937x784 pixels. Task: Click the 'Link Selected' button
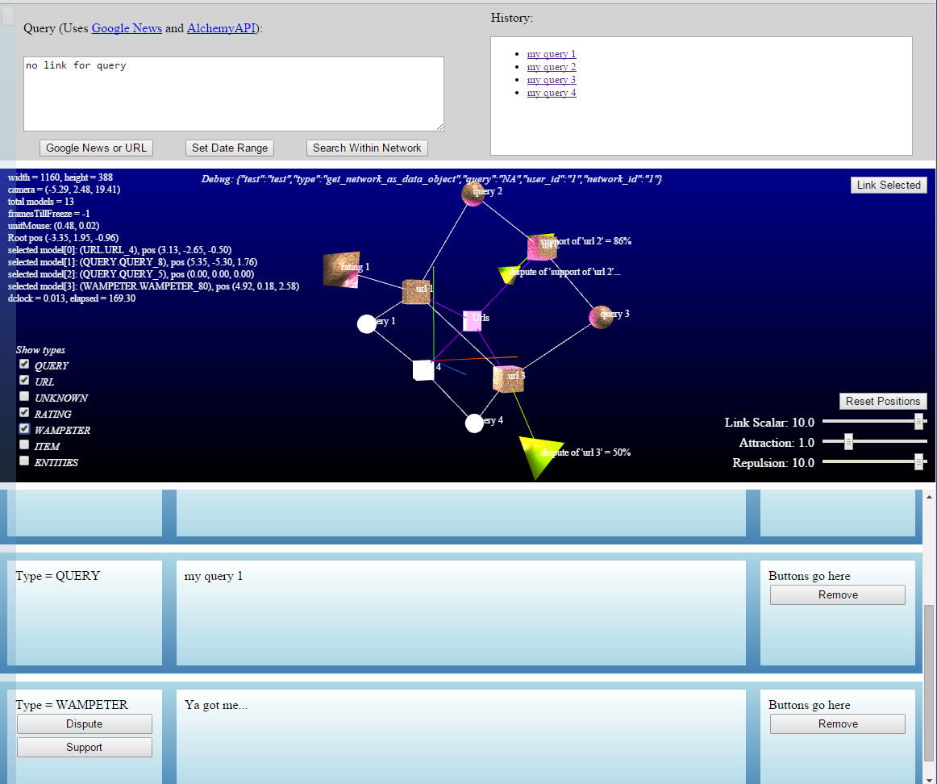coord(889,185)
